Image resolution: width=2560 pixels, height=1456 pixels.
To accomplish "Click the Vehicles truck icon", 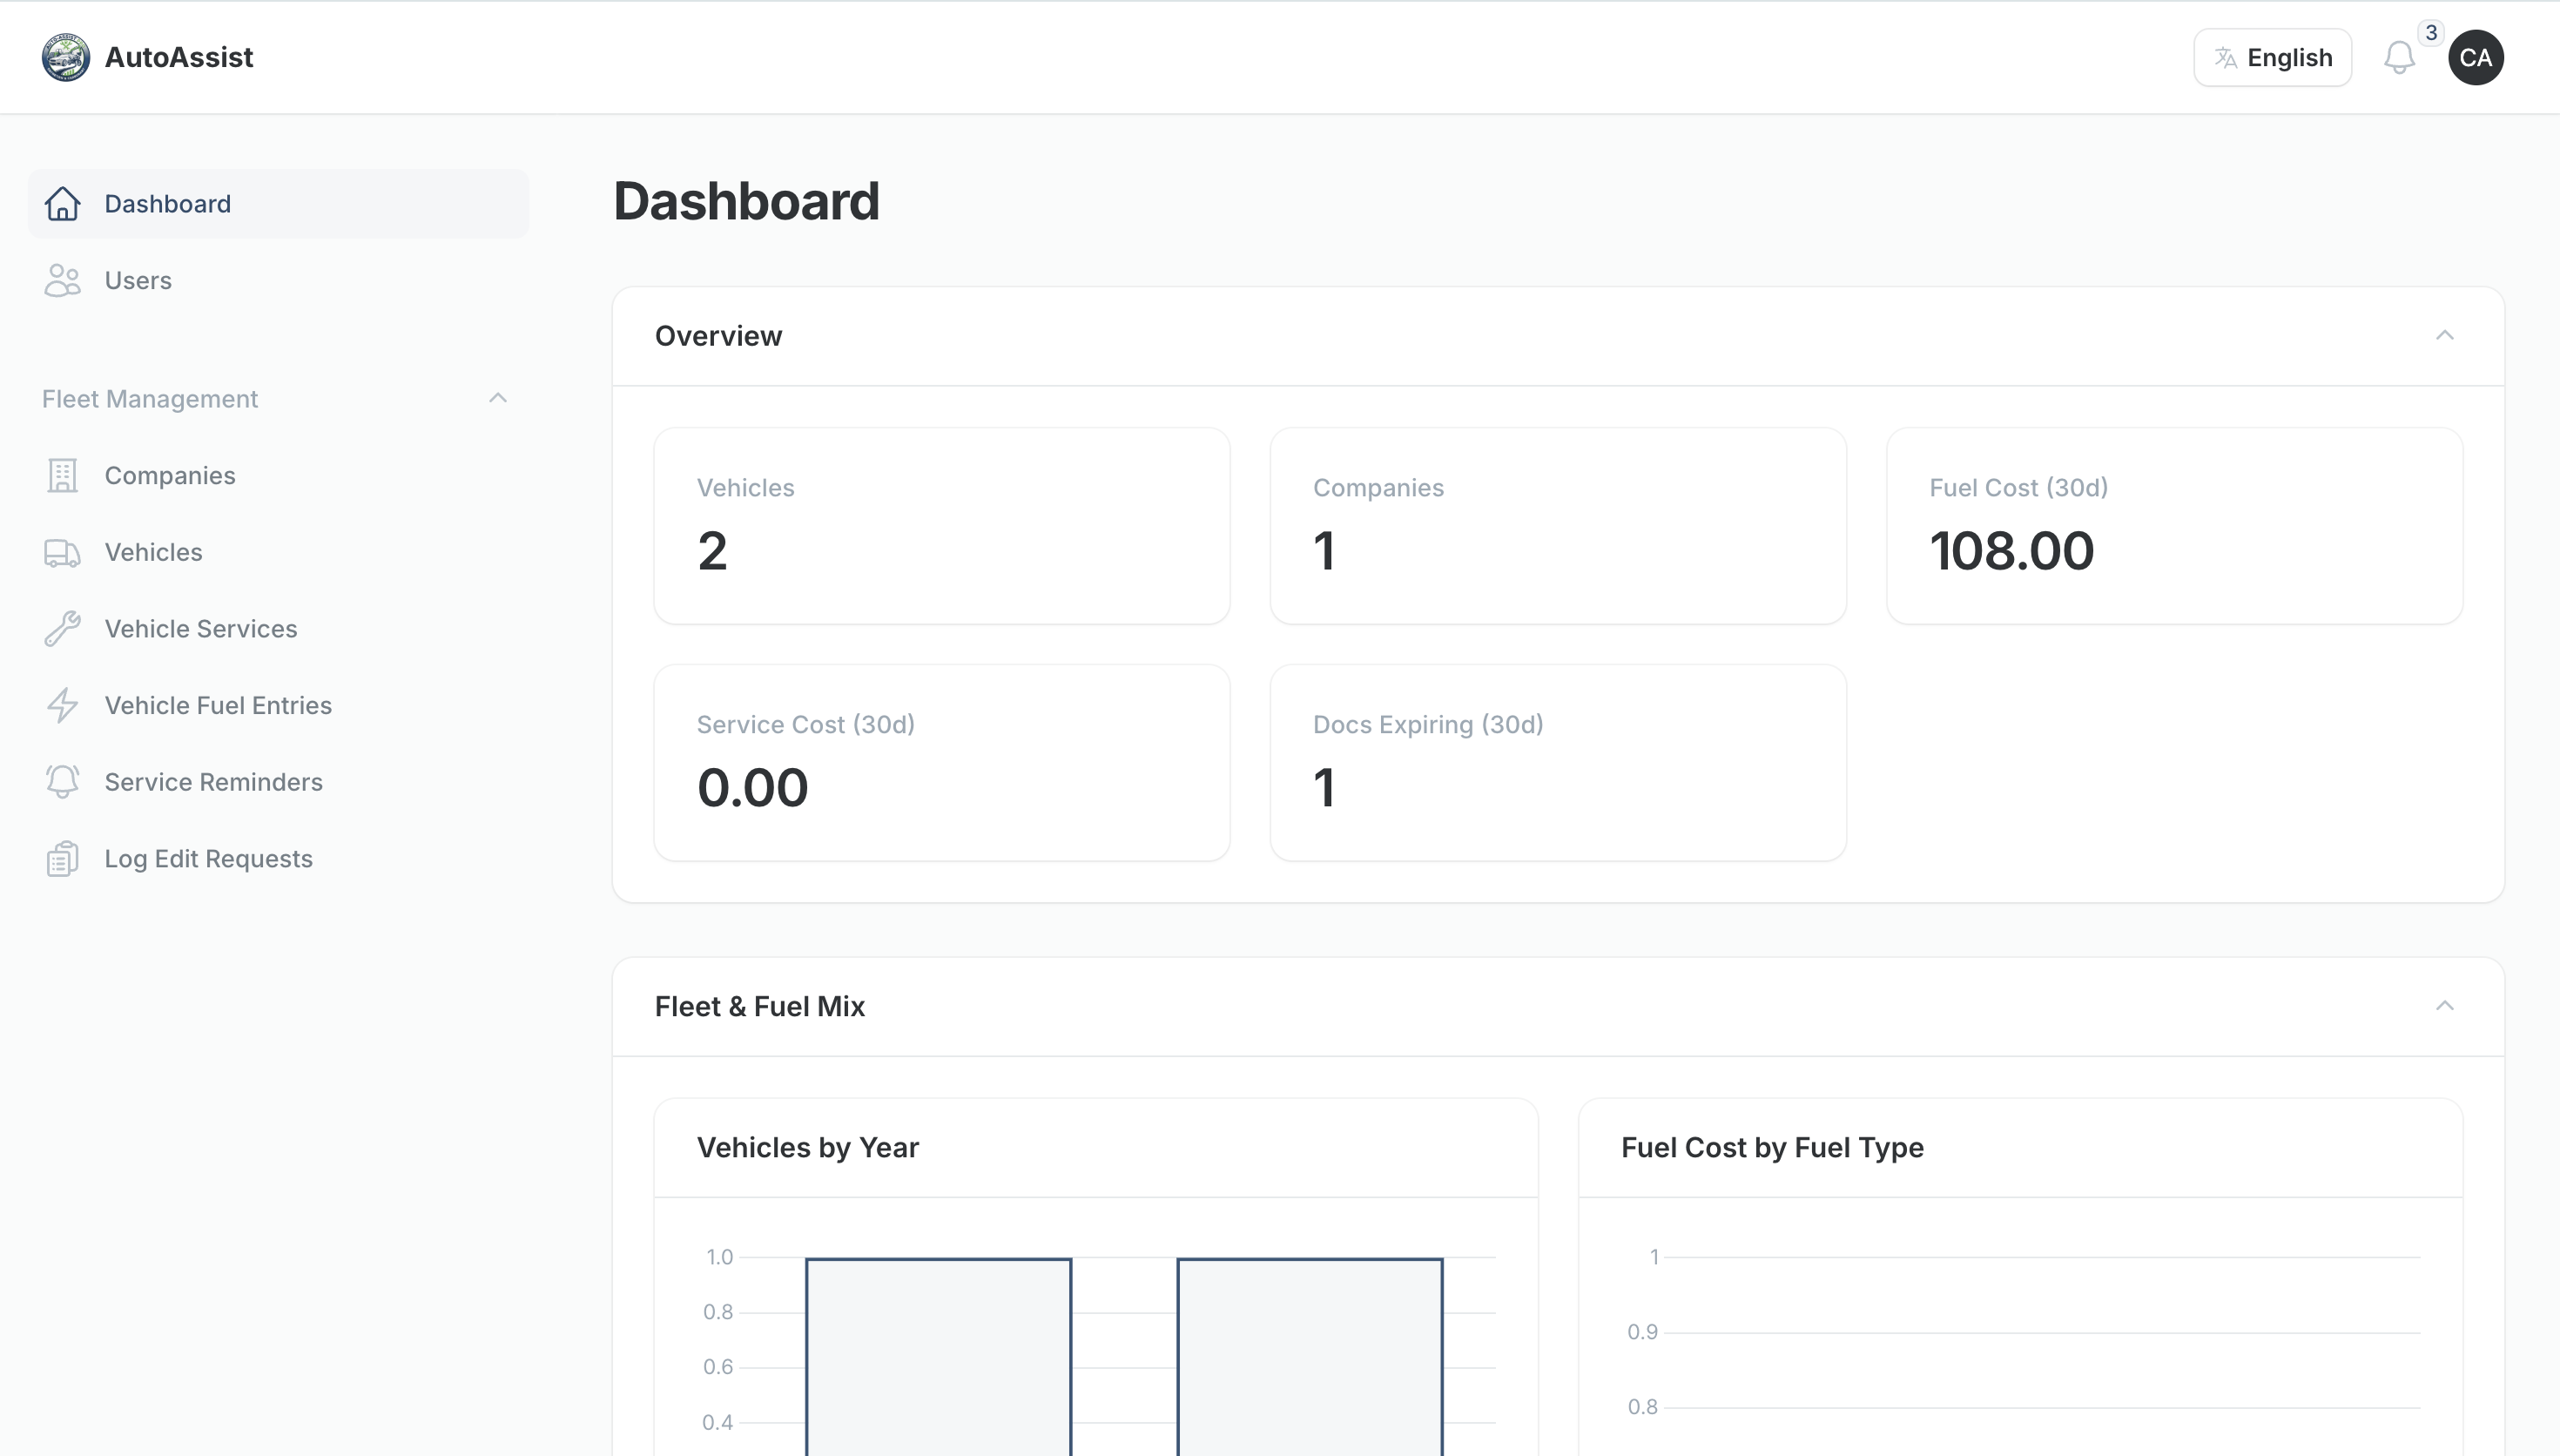I will (62, 551).
